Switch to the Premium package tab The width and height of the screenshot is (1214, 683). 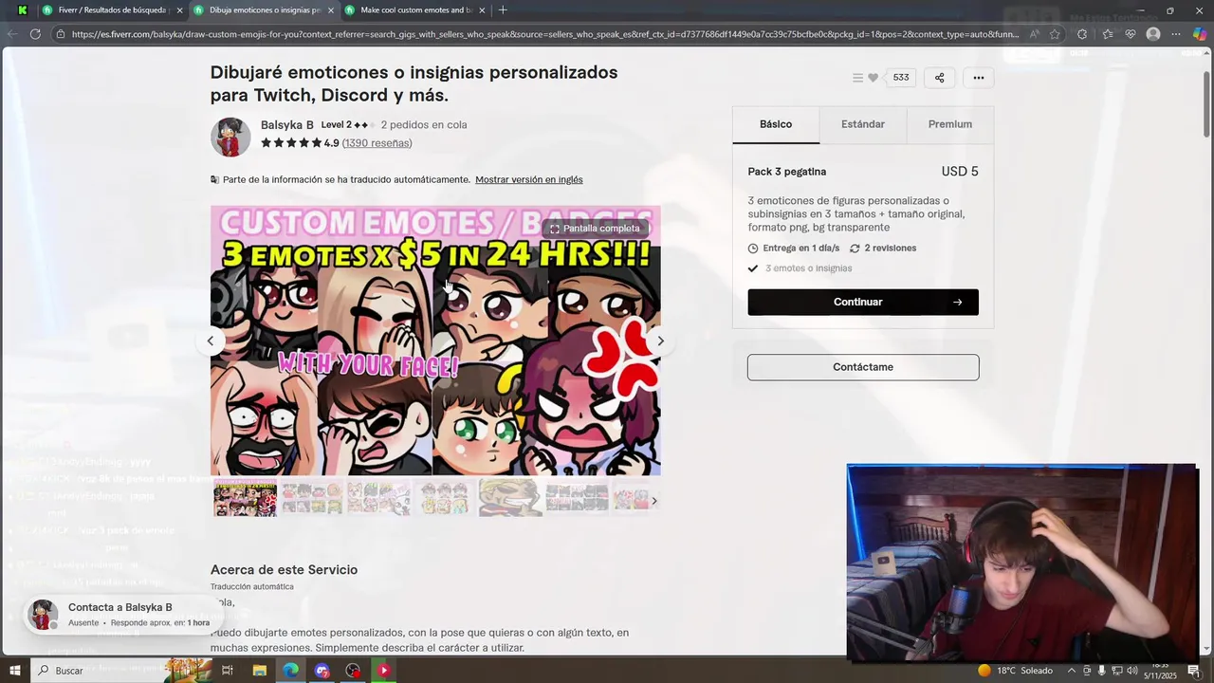(949, 124)
